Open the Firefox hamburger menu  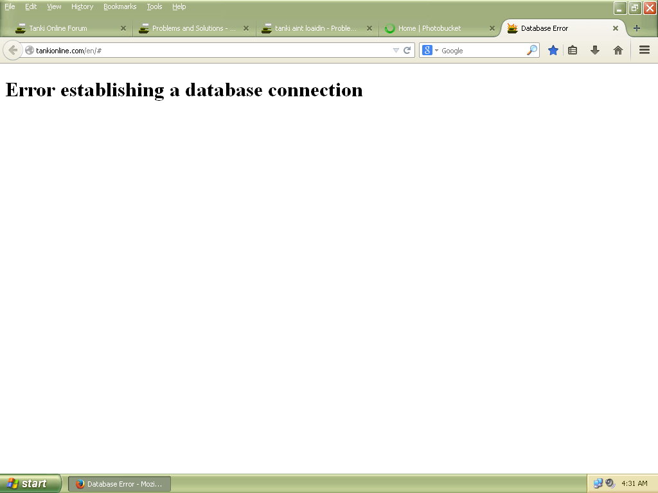[x=645, y=50]
